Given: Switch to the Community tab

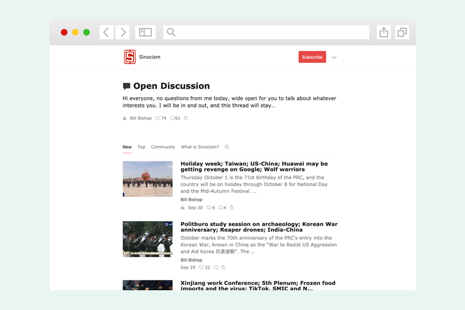Looking at the screenshot, I should coord(163,147).
